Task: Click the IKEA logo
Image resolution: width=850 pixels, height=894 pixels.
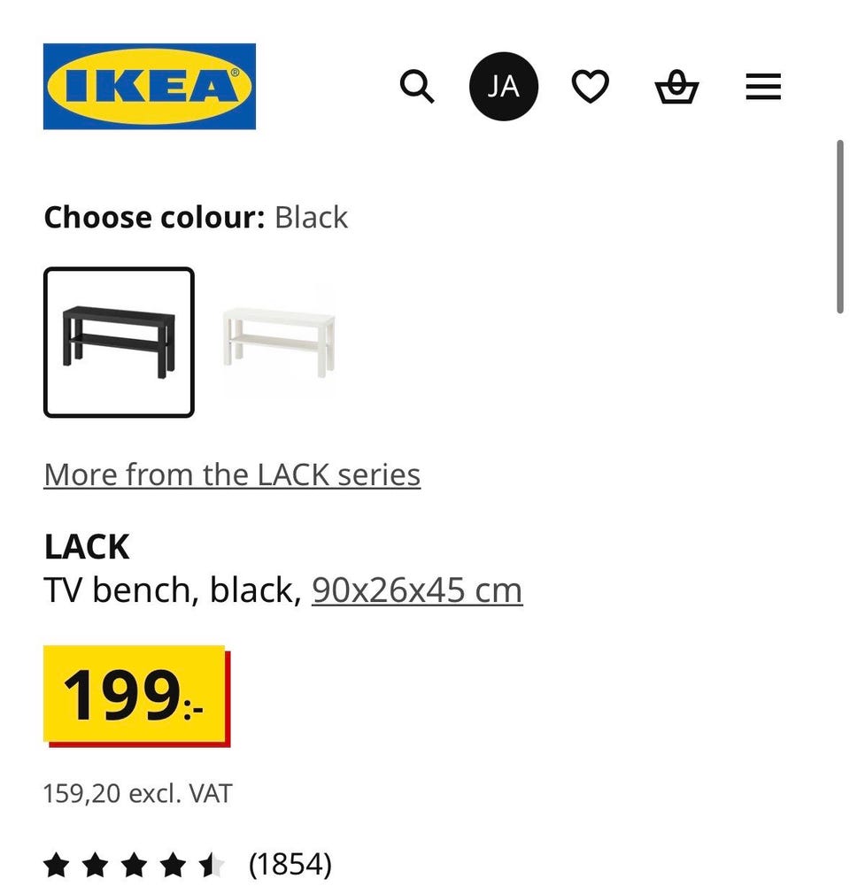Action: 150,87
